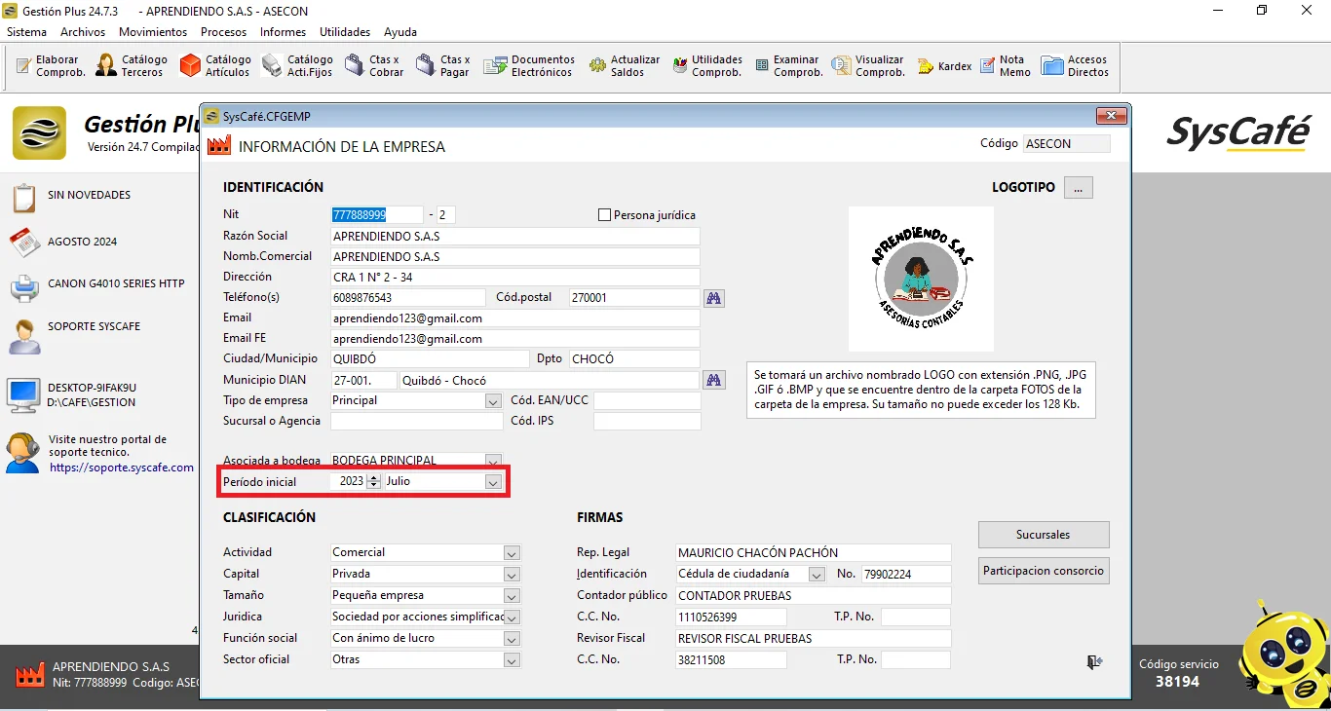Open the Tamaño dropdown list
This screenshot has width=1331, height=711.
click(512, 596)
